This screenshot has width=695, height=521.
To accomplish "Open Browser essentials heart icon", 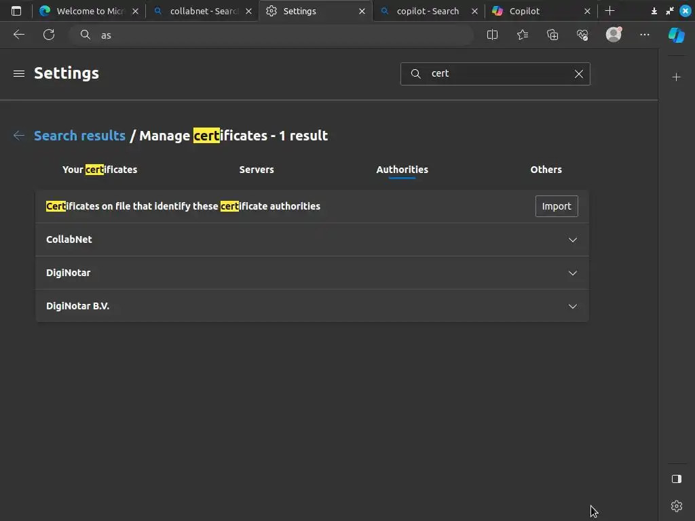I will (582, 35).
